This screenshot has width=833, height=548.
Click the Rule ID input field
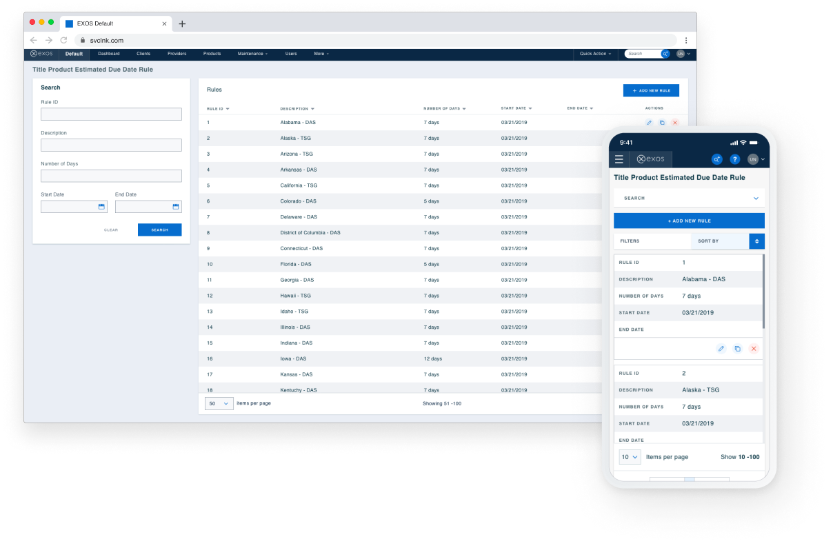pyautogui.click(x=111, y=114)
